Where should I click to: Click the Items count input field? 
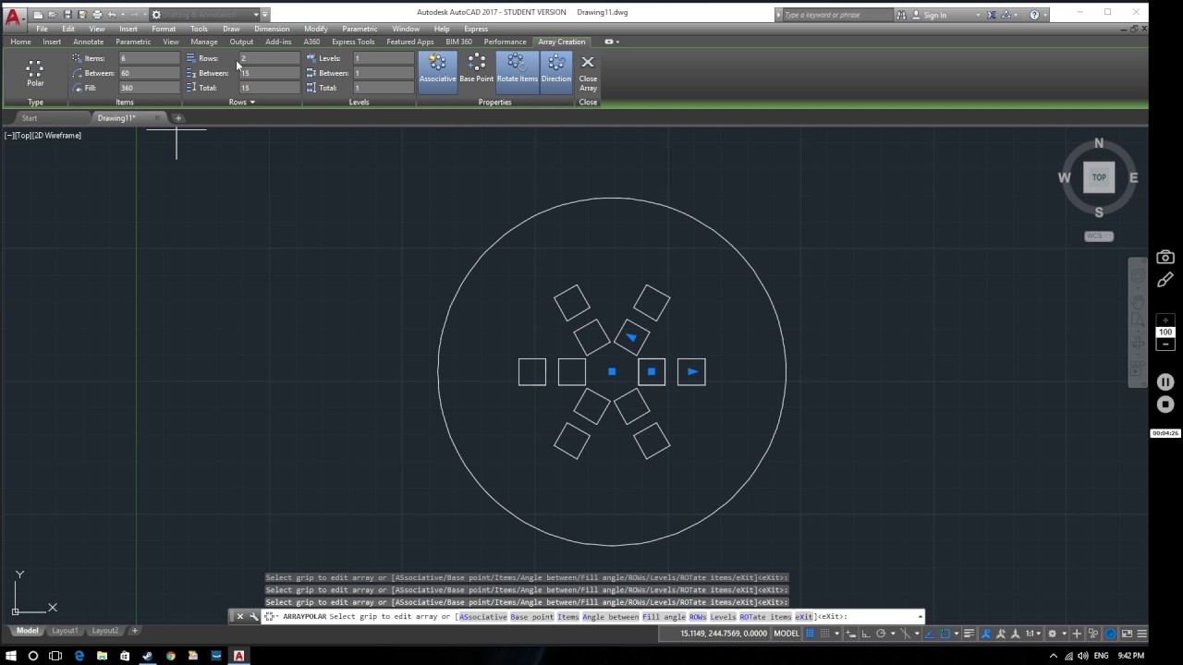pyautogui.click(x=148, y=58)
